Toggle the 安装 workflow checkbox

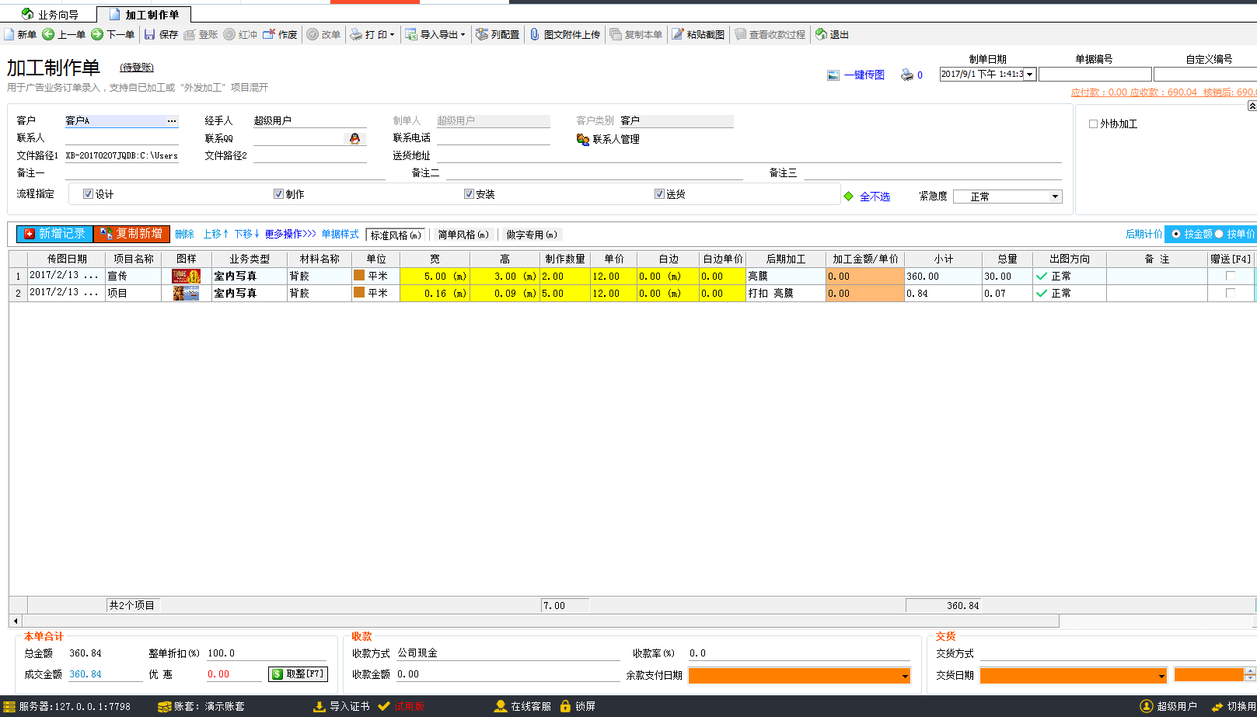pos(469,194)
